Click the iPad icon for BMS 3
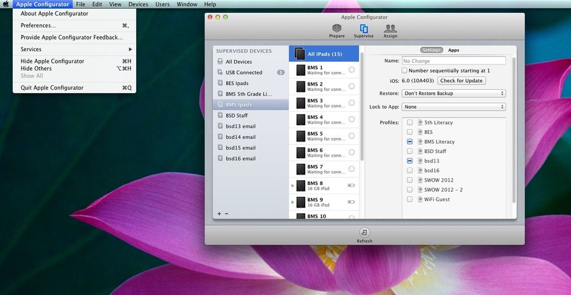Screen dimensions: 571x295 301,103
